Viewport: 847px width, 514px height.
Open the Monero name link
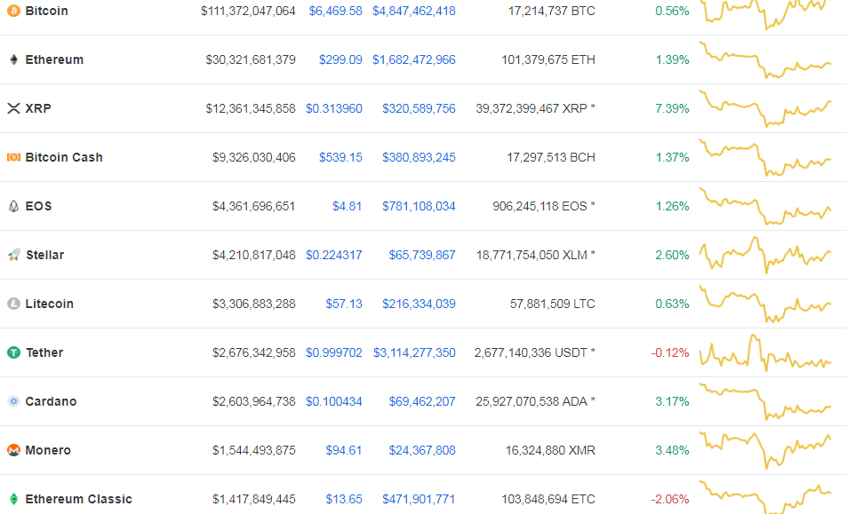click(x=48, y=450)
